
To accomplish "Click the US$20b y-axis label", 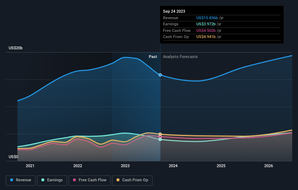I will click(16, 48).
